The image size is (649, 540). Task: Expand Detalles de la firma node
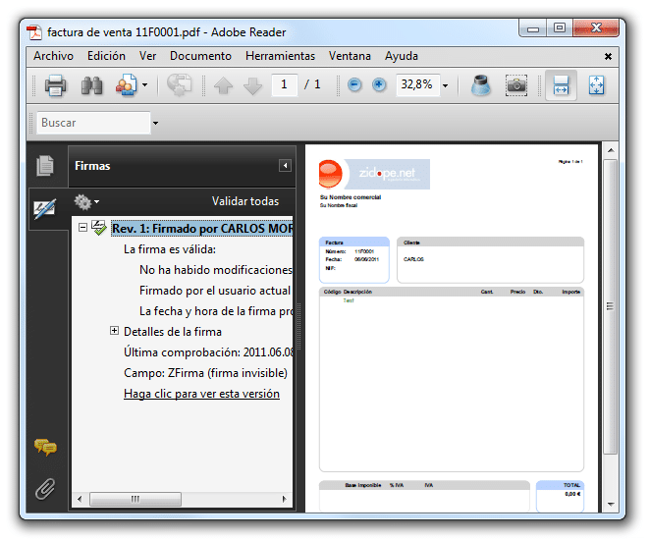tap(114, 330)
